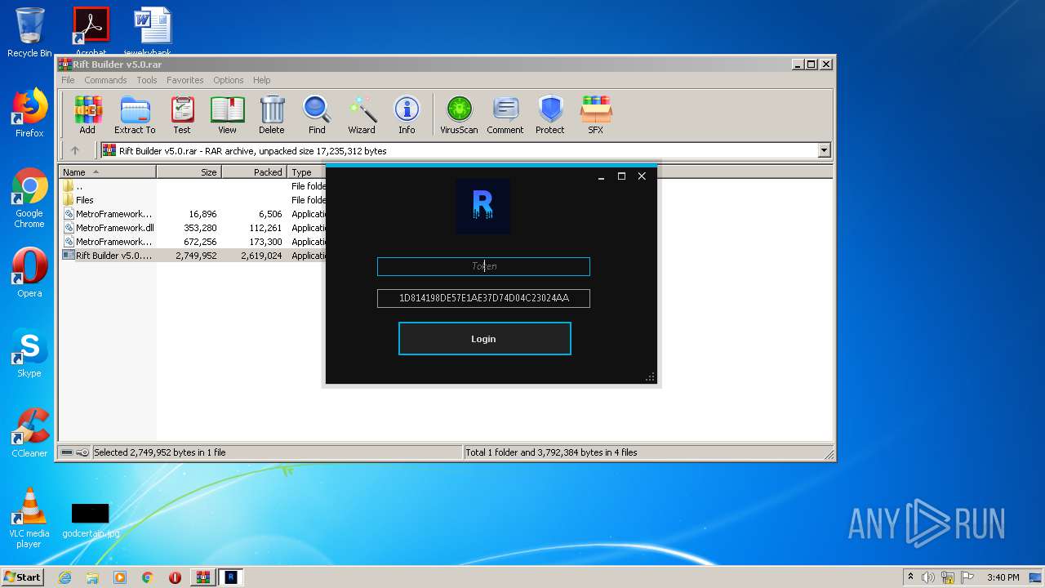
Task: Click the CCleaner desktop shortcut
Action: 29,433
